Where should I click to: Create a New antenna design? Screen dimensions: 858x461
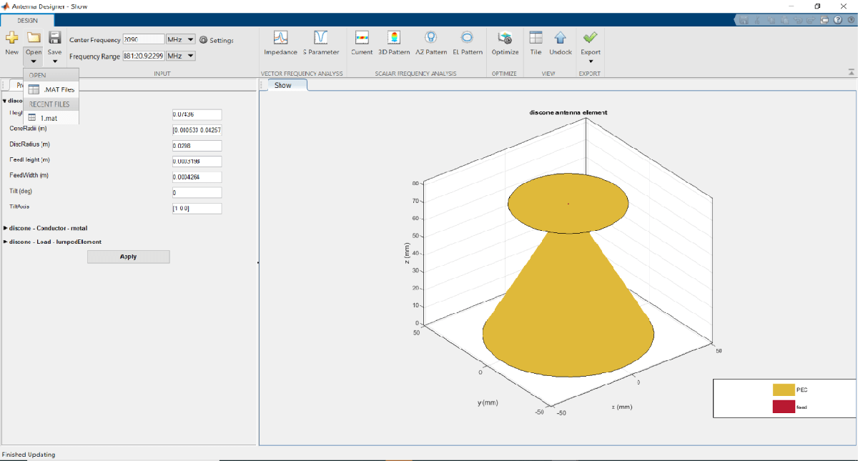tap(12, 41)
